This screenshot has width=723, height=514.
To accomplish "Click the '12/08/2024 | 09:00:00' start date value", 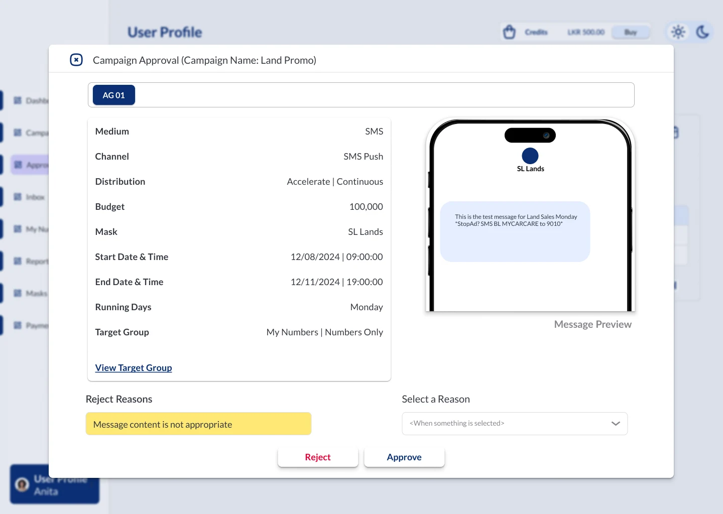I will 337,257.
